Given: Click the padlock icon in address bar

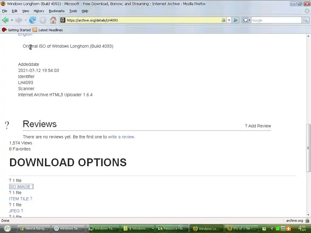Looking at the screenshot, I should click(224, 20).
